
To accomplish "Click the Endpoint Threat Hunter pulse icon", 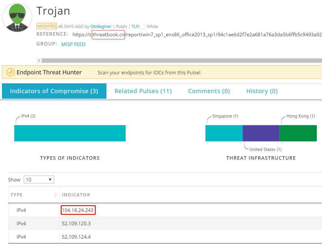I will click(10, 72).
